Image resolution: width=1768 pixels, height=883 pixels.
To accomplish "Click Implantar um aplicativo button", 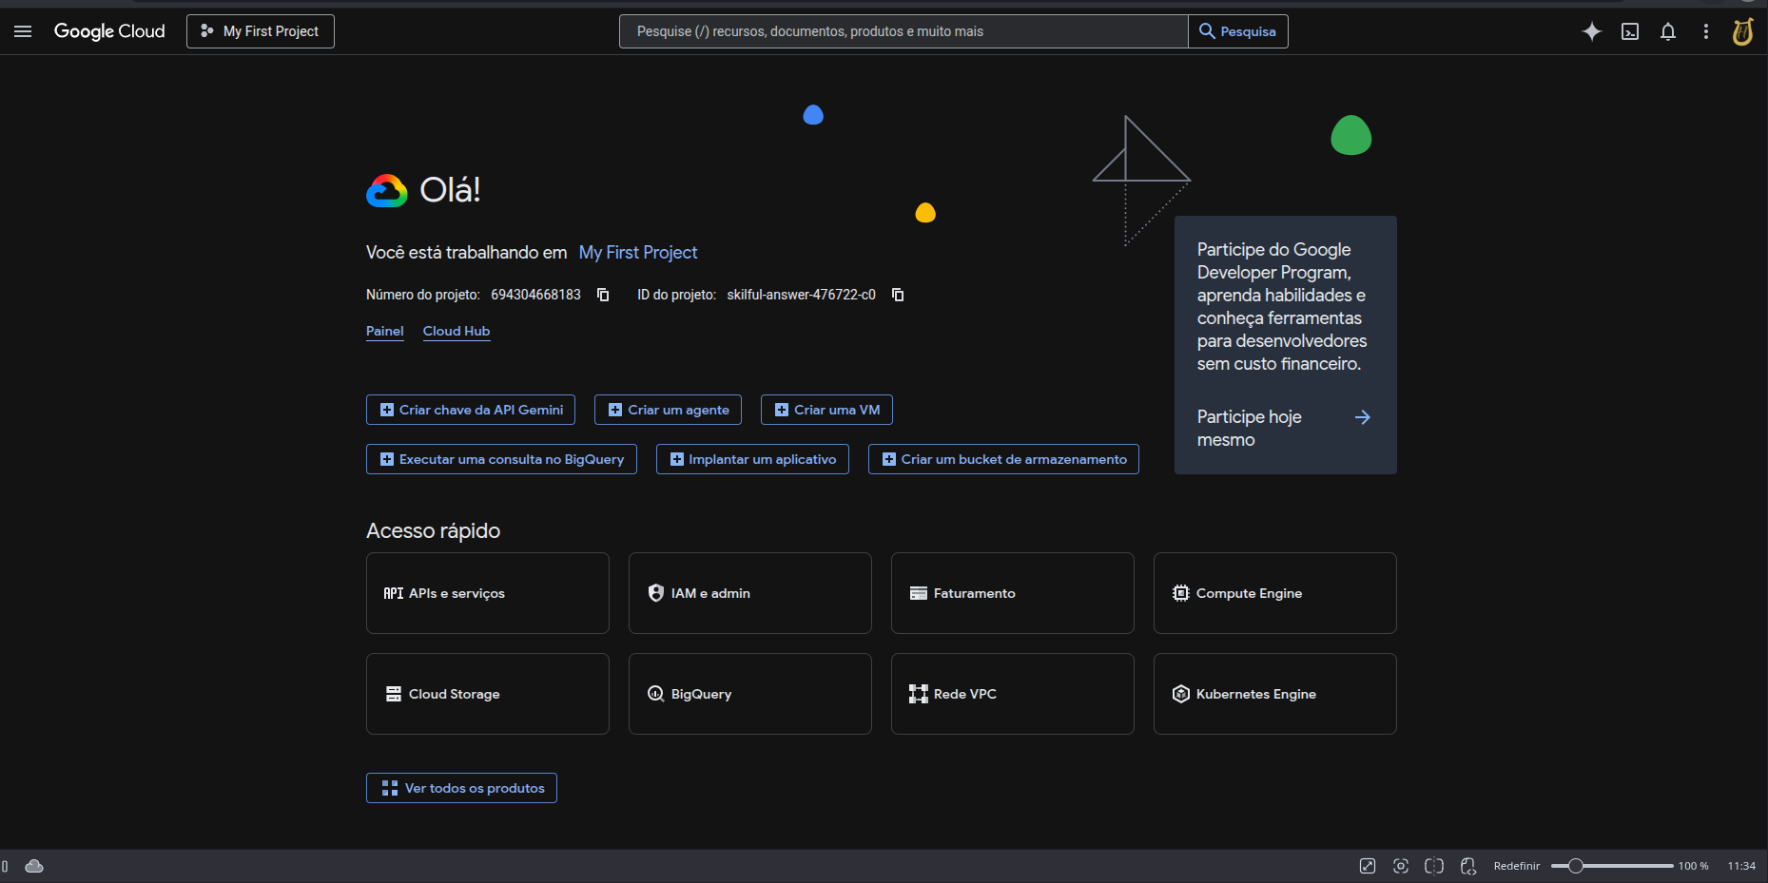I will pos(752,459).
